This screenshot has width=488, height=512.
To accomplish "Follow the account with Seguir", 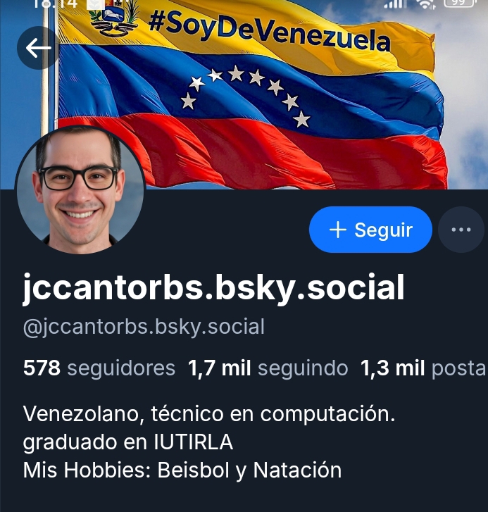I will point(370,230).
